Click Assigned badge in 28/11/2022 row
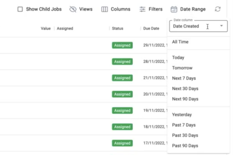 pos(122,62)
